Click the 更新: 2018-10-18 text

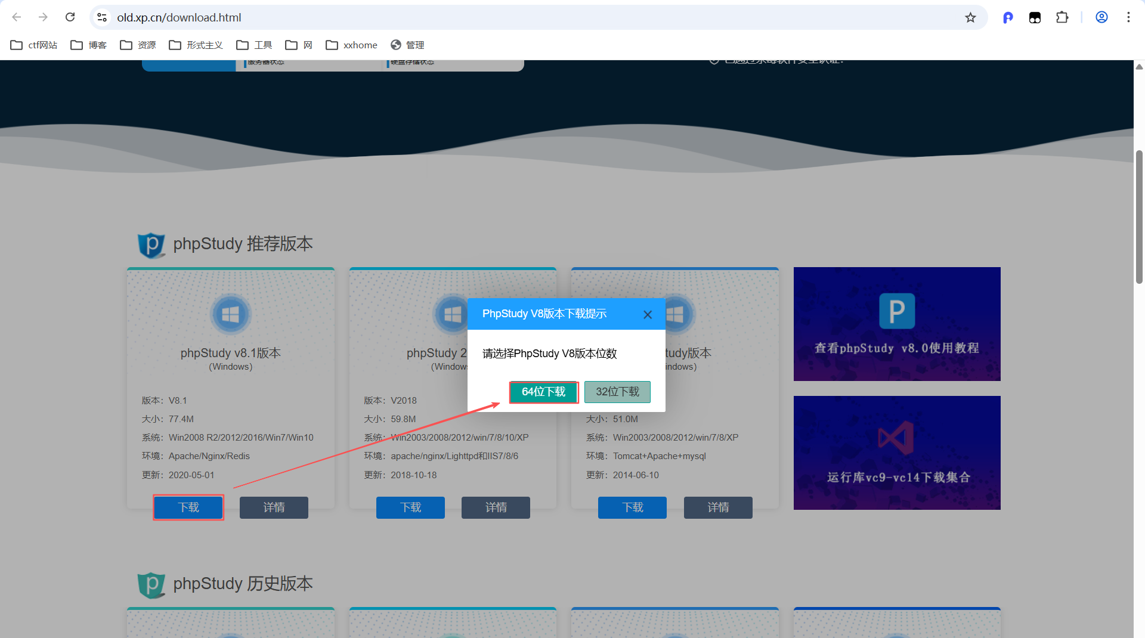point(400,475)
